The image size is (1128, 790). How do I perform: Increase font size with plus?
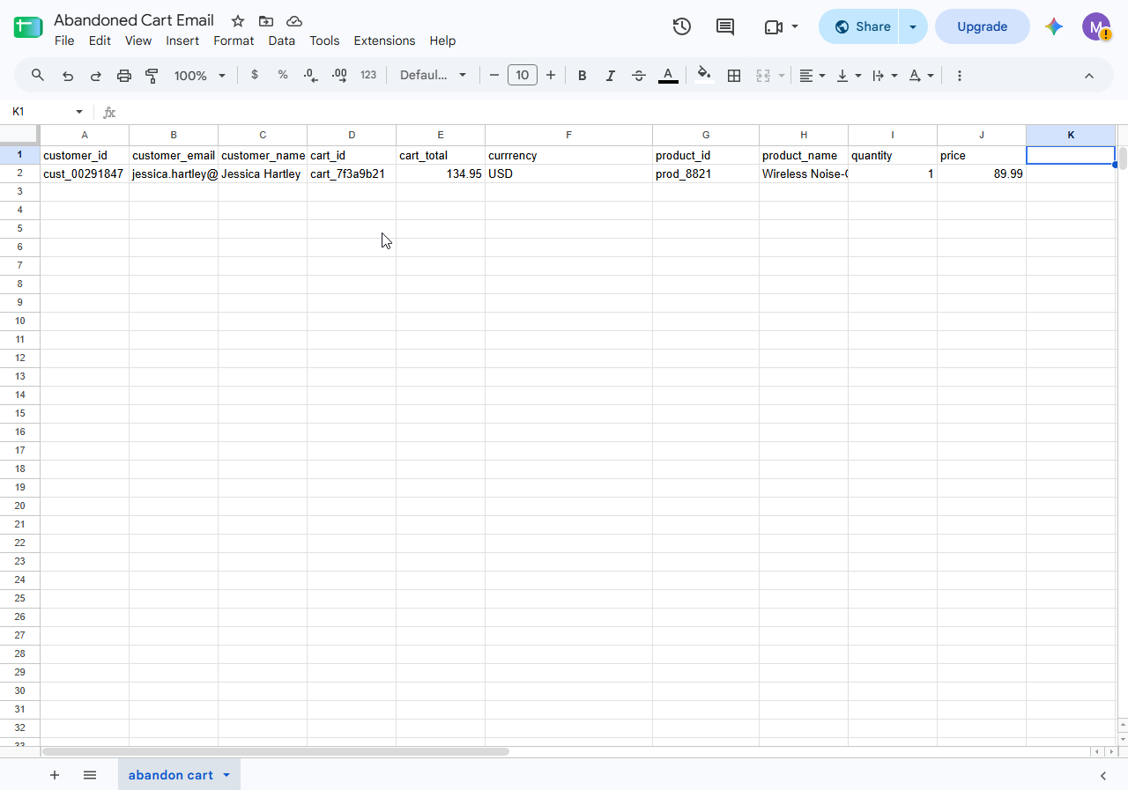[551, 76]
